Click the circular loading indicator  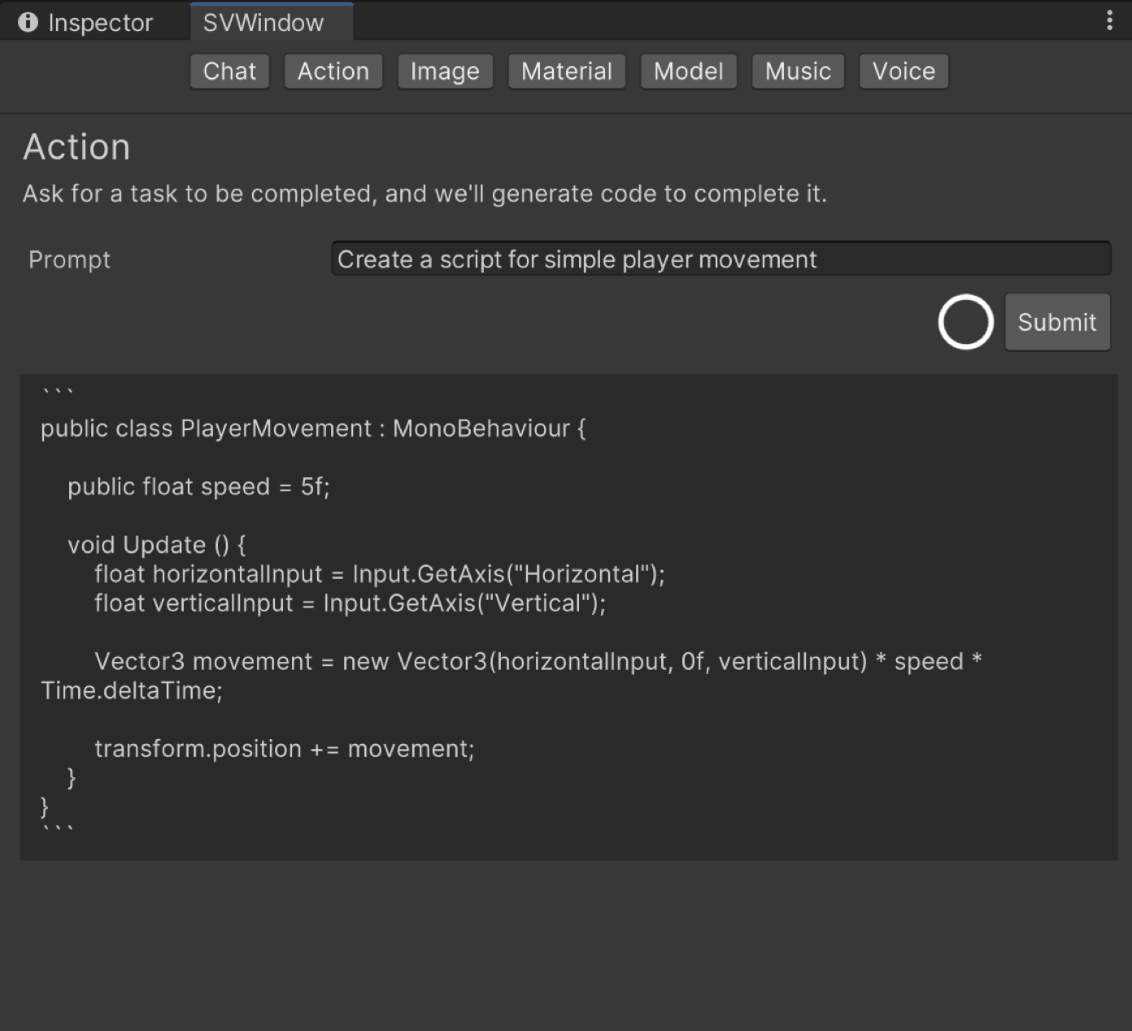[x=965, y=322]
